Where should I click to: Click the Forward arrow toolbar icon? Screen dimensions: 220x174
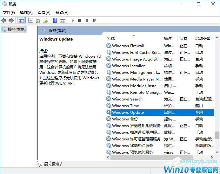pos(11,21)
